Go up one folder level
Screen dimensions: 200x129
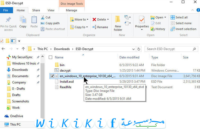(23, 49)
